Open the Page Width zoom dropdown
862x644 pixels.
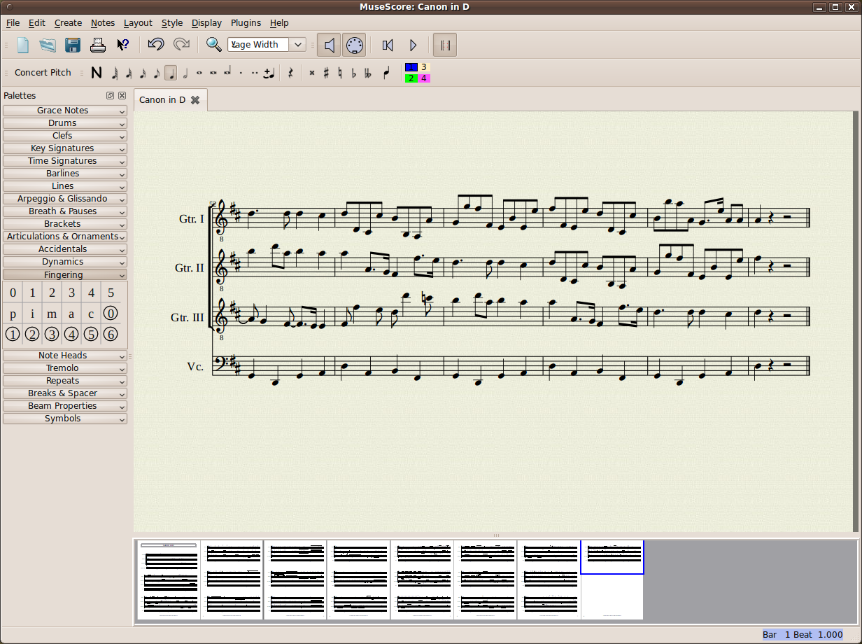(x=298, y=44)
